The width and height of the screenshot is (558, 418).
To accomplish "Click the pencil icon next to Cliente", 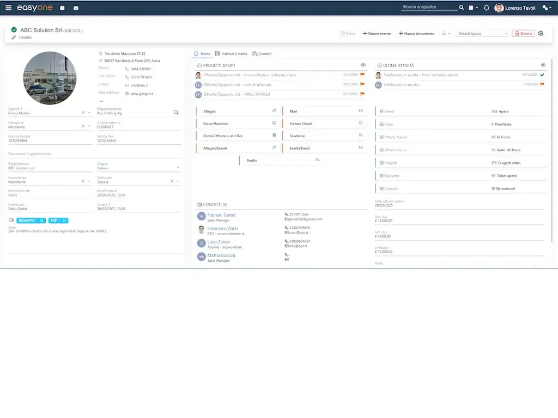I will pos(14,38).
